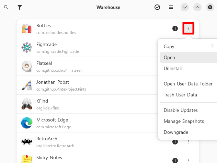Click the Fightcade app icon
This screenshot has width=217, height=163.
tap(27, 47)
